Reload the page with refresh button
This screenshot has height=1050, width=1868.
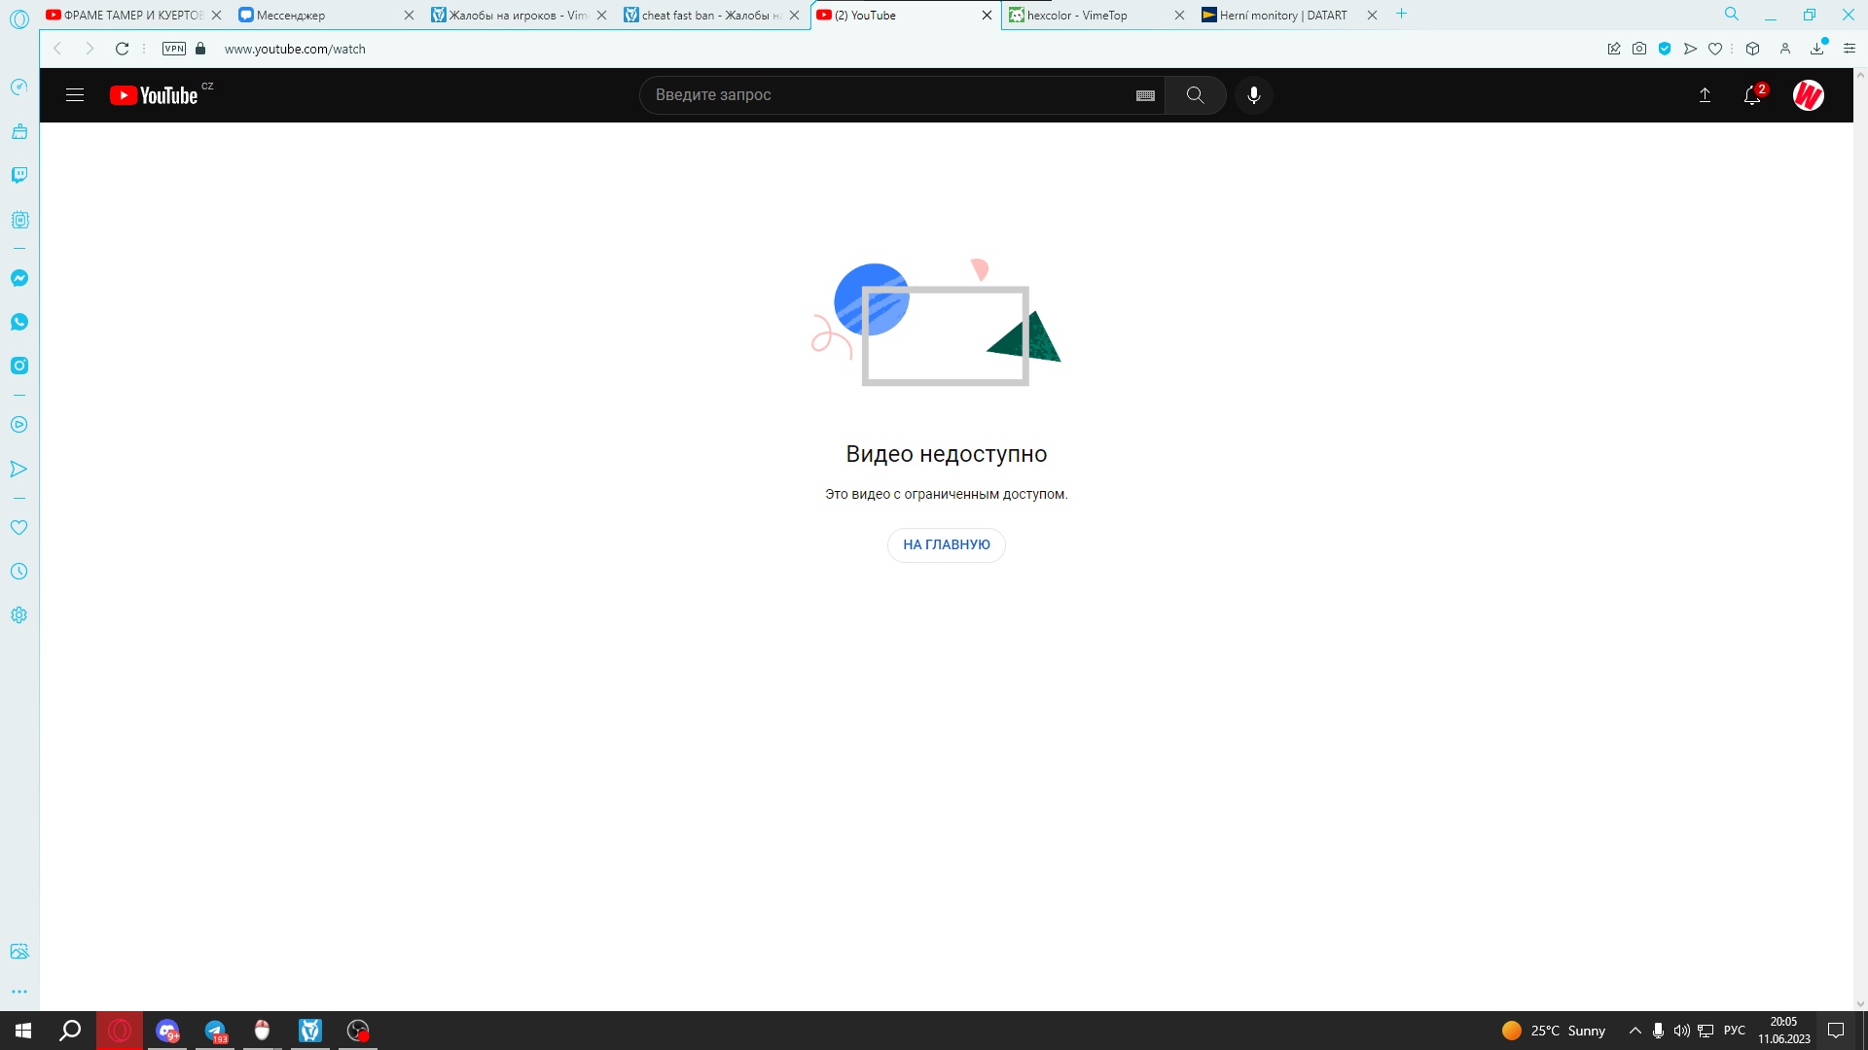pos(122,49)
